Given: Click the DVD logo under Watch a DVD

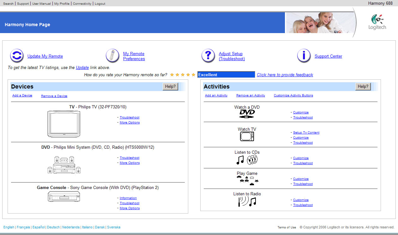Looking at the screenshot, I should [x=247, y=114].
